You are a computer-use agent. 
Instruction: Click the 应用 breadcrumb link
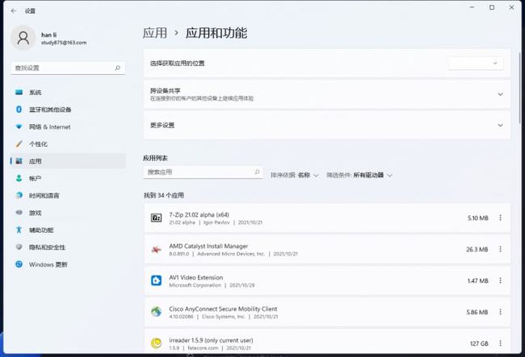click(x=155, y=33)
